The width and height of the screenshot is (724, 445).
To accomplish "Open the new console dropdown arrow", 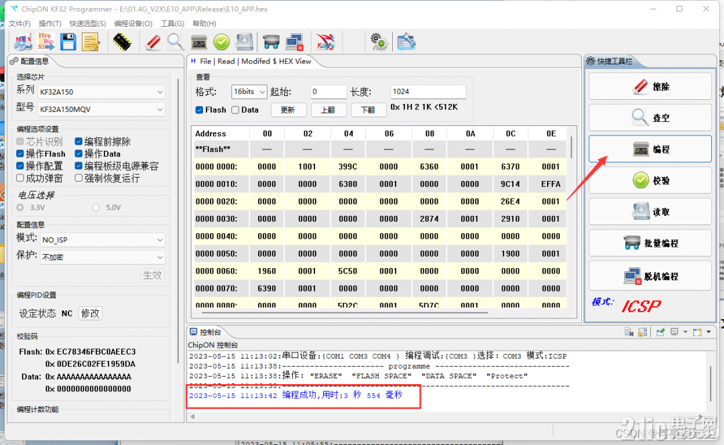I will point(709,332).
